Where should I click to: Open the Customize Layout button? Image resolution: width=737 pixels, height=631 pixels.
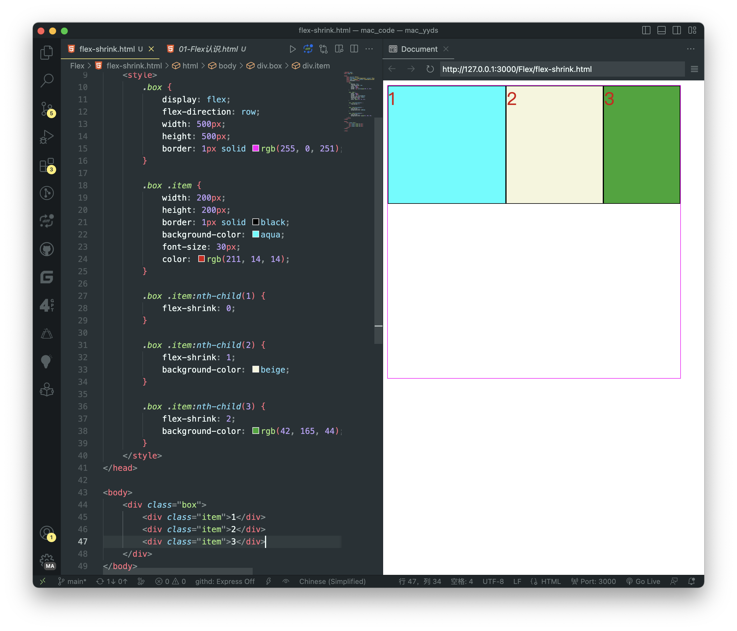tap(692, 31)
